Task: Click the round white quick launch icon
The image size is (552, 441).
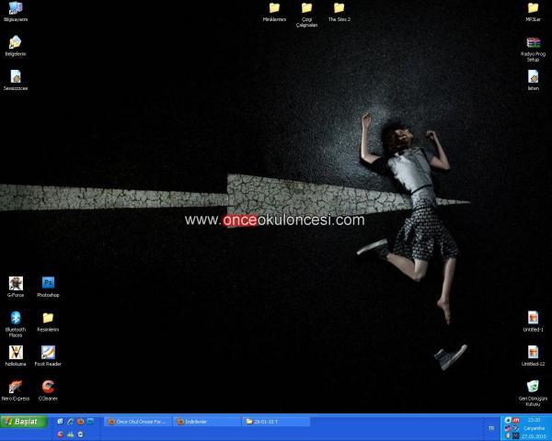Action: [x=80, y=435]
